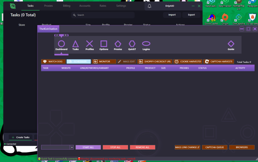Click the TheKickStation window title tab
The height and width of the screenshot is (162, 258).
[x=48, y=29]
